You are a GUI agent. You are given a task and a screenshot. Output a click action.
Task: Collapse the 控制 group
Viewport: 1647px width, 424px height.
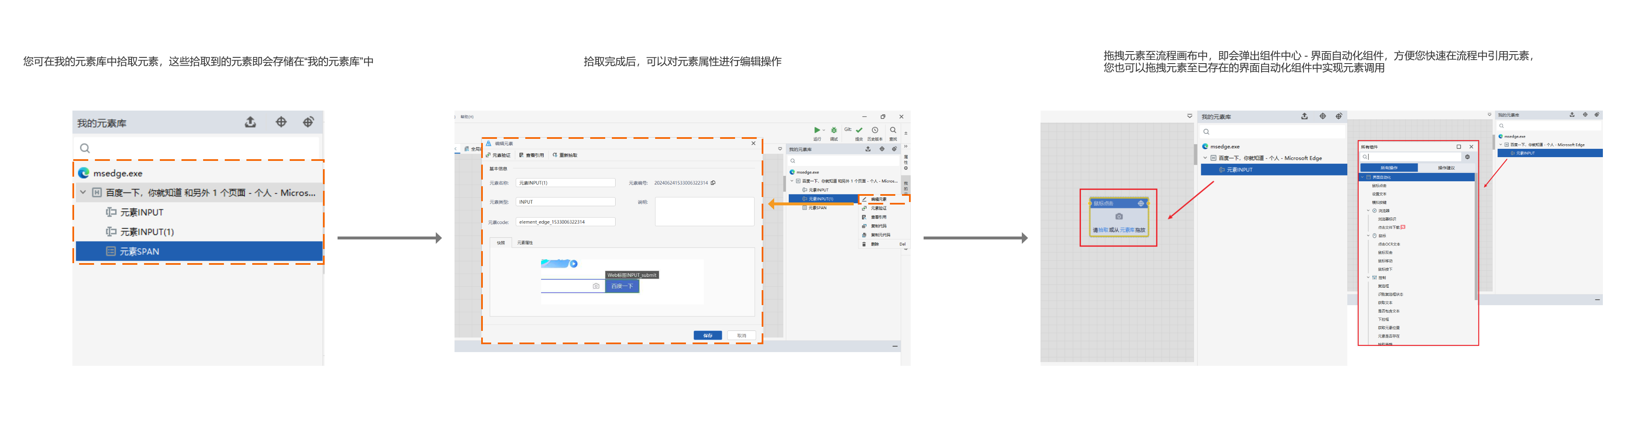1368,278
